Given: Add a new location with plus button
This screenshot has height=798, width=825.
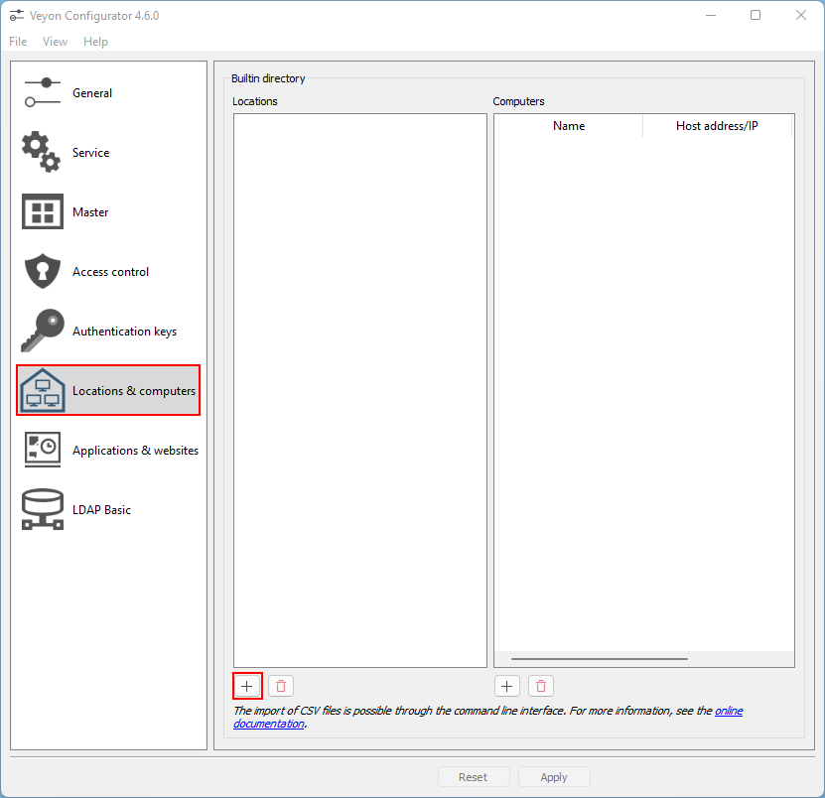Looking at the screenshot, I should click(x=247, y=686).
